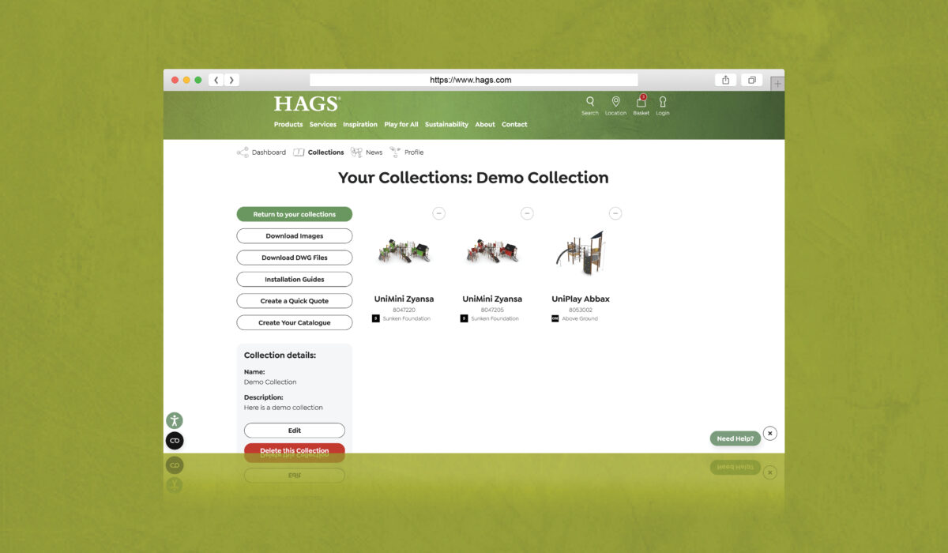Open the Products menu
This screenshot has height=553, width=948.
[288, 125]
